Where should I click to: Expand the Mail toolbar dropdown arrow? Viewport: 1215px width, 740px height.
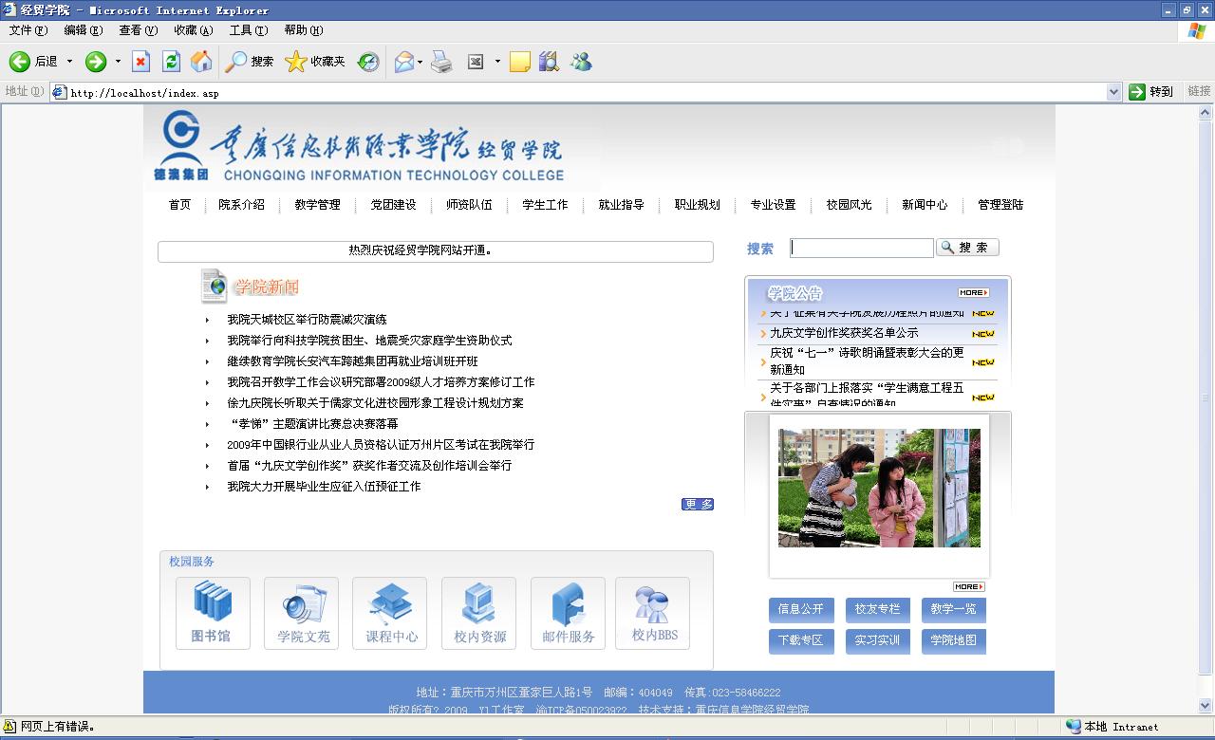(x=421, y=62)
